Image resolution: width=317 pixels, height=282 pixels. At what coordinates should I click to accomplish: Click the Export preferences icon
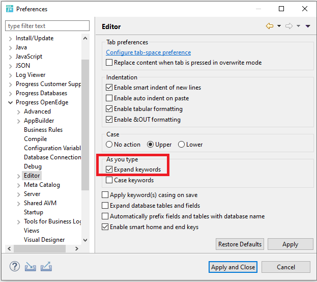point(46,267)
